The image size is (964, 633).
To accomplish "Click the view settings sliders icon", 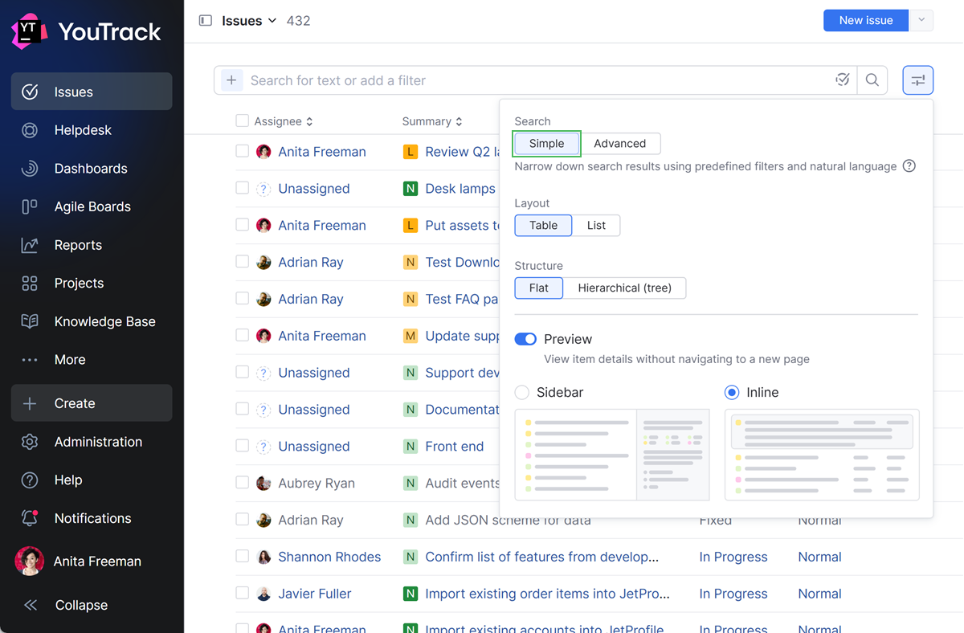I will pyautogui.click(x=918, y=80).
